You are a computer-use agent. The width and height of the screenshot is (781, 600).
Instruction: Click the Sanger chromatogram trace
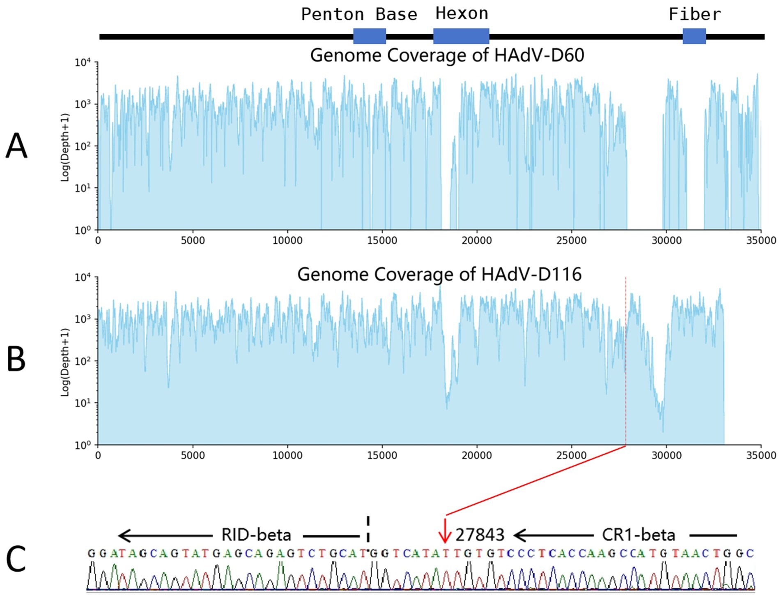pos(420,576)
